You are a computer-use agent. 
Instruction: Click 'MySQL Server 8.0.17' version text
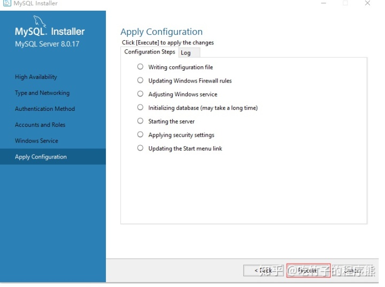[47, 44]
